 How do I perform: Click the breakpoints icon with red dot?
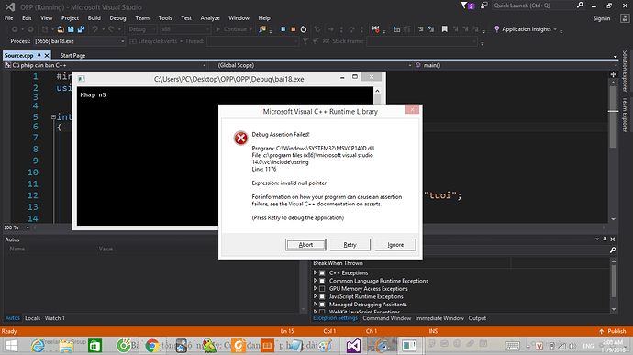coord(376,29)
